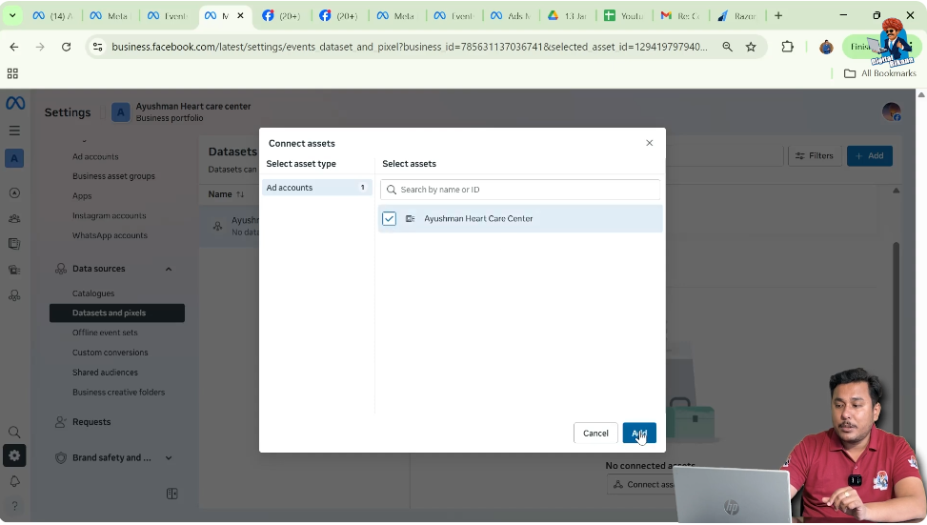
Task: Close the active Meta tab
Action: pyautogui.click(x=240, y=16)
